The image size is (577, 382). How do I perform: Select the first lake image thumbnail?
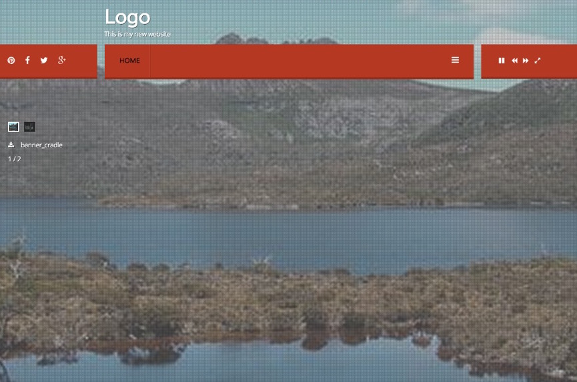click(x=13, y=127)
